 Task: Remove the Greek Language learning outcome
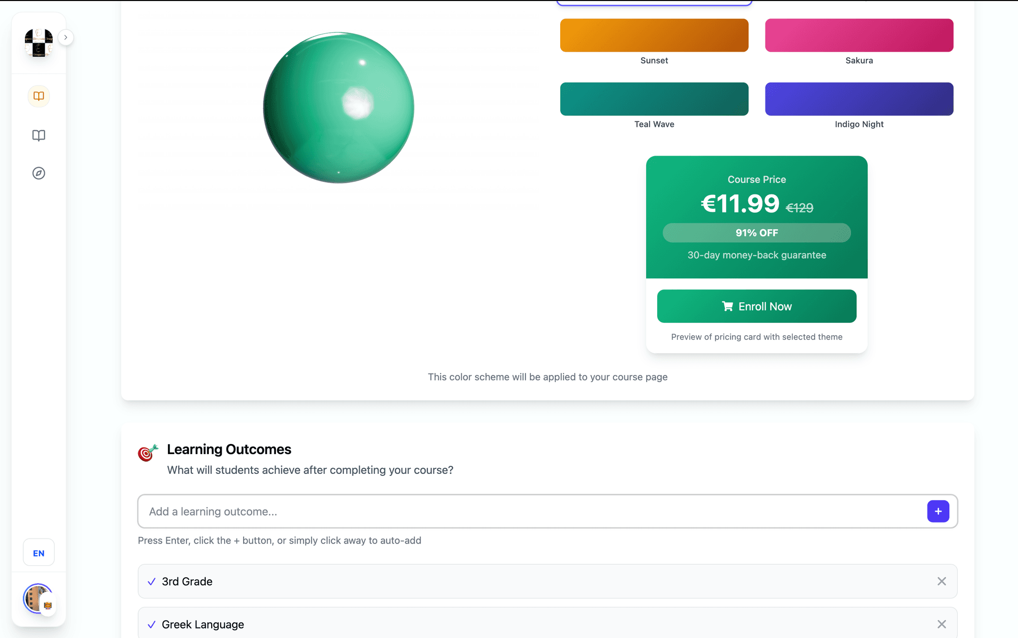pyautogui.click(x=941, y=624)
